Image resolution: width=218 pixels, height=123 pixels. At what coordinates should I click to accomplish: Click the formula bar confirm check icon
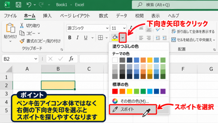(x=61, y=59)
